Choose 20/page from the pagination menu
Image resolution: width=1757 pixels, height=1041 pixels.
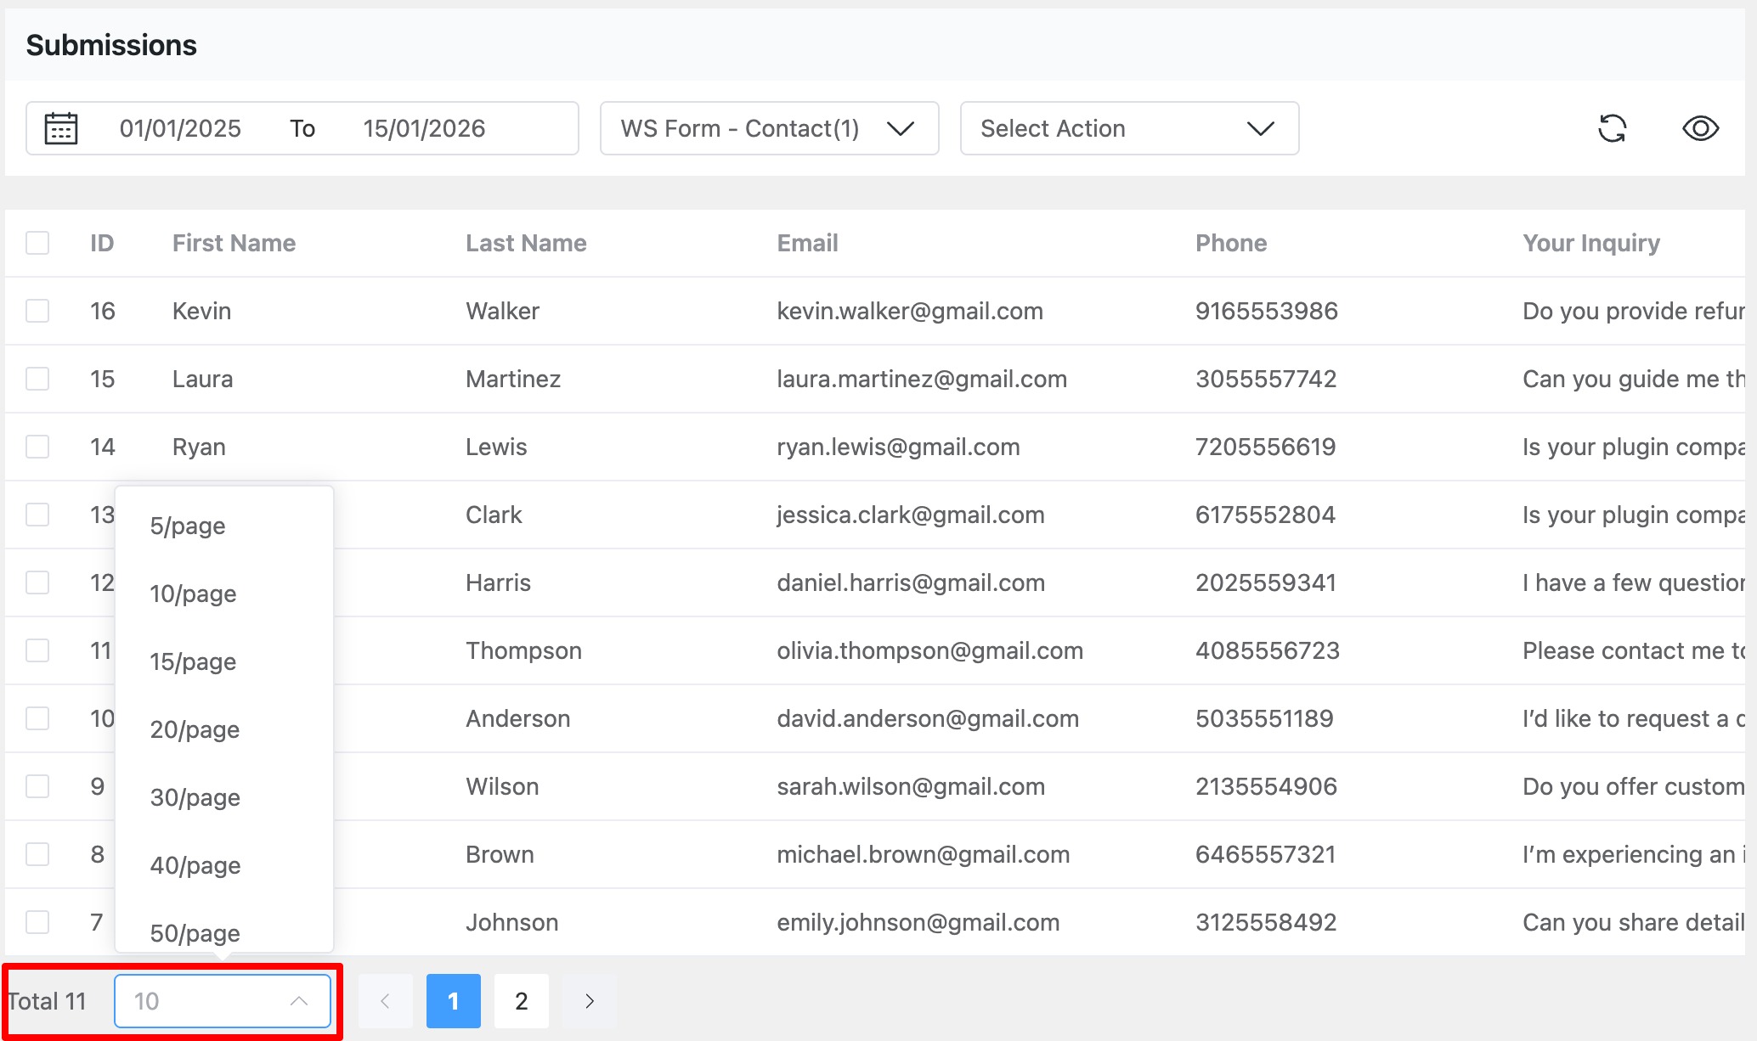tap(195, 729)
